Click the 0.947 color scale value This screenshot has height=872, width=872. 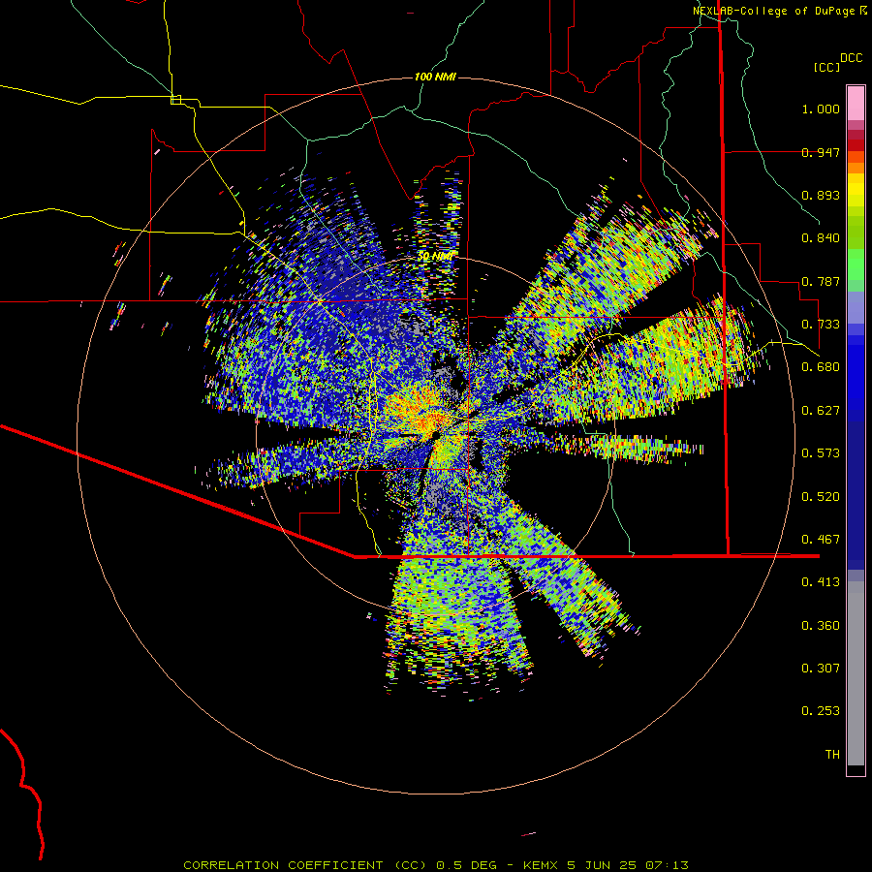coord(821,152)
